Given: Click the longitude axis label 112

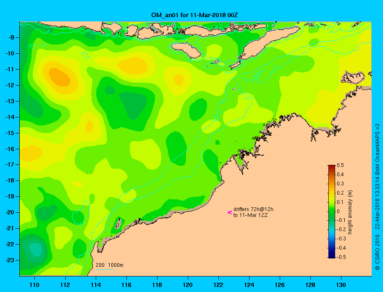Looking at the screenshot, I should coord(65,285).
